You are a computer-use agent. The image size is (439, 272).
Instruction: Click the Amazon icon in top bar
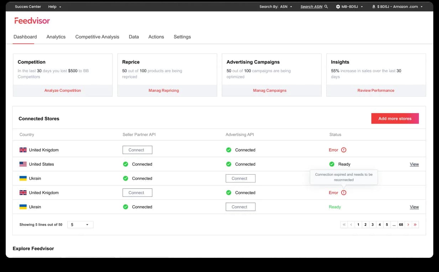[373, 6]
